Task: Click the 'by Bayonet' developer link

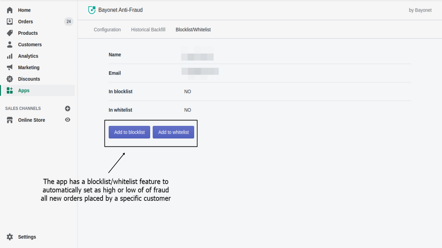Action: coord(420,10)
